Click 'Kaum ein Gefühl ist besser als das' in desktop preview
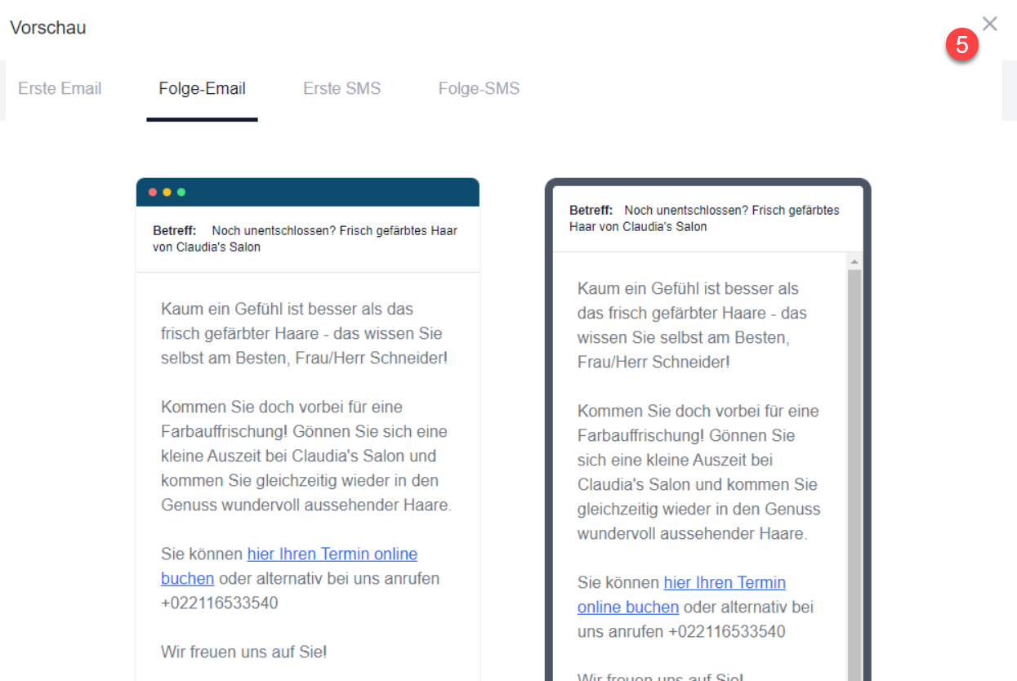Image resolution: width=1017 pixels, height=681 pixels. [x=288, y=309]
